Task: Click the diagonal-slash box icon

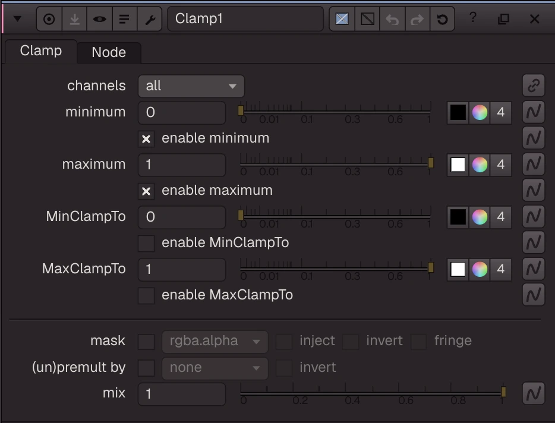Action: pyautogui.click(x=367, y=19)
